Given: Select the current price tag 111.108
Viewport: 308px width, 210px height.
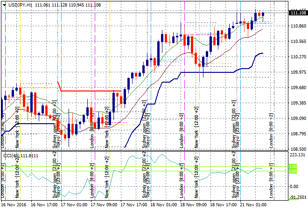Looking at the screenshot, I should 298,13.
